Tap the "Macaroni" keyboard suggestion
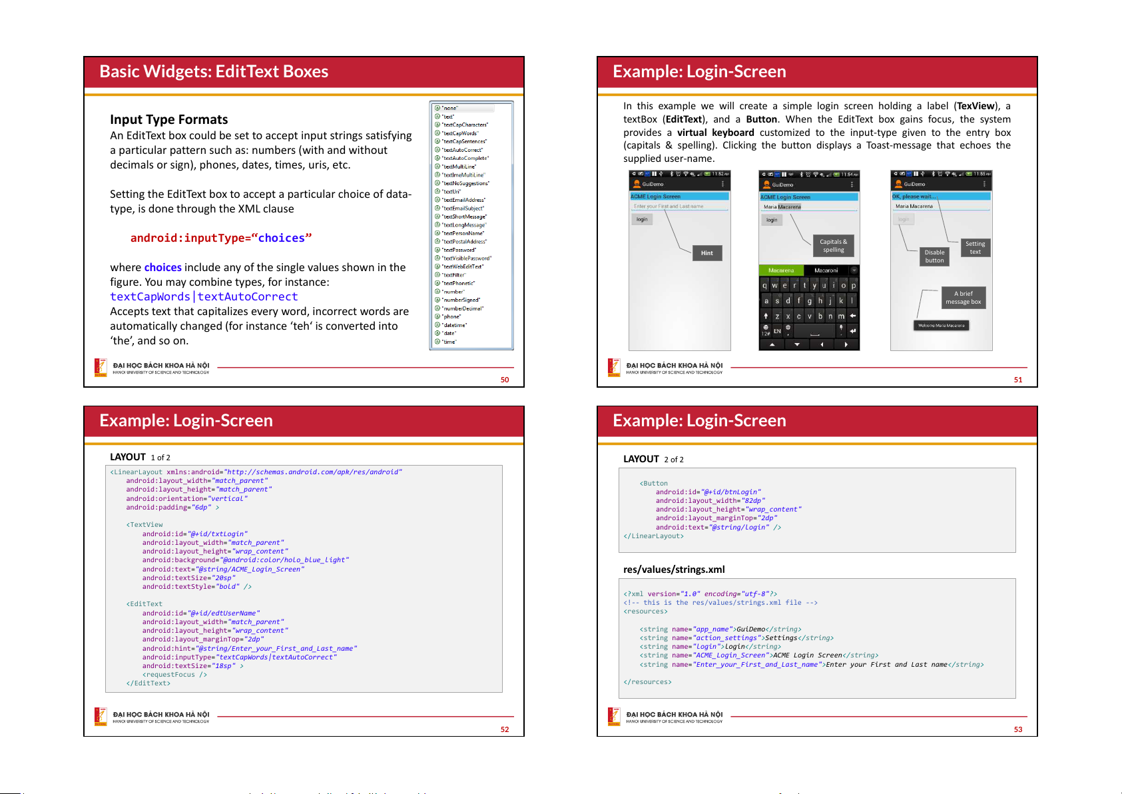Viewport: 1122px width, 794px height. (x=826, y=270)
